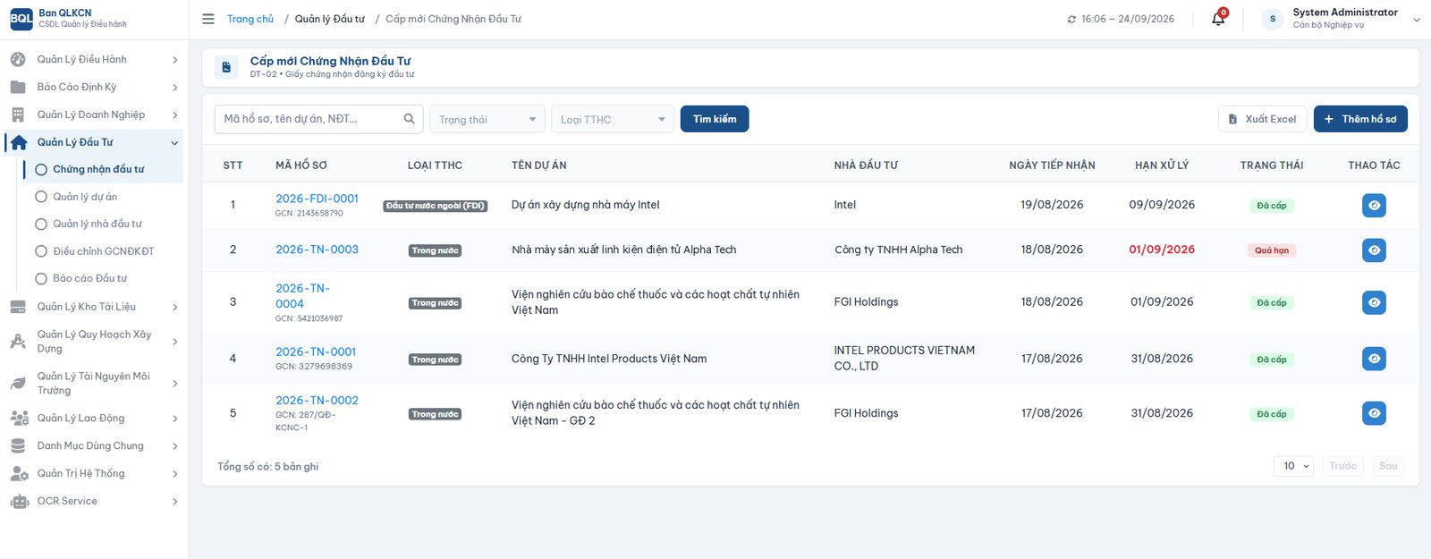Click the Quản Trị Hệ Thống user-gear icon
Image resolution: width=1431 pixels, height=559 pixels.
pos(19,474)
